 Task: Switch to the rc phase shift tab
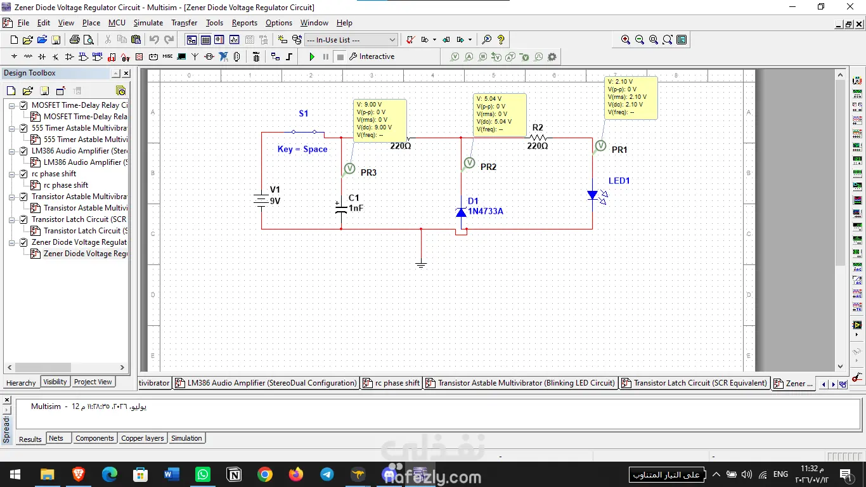coord(391,383)
